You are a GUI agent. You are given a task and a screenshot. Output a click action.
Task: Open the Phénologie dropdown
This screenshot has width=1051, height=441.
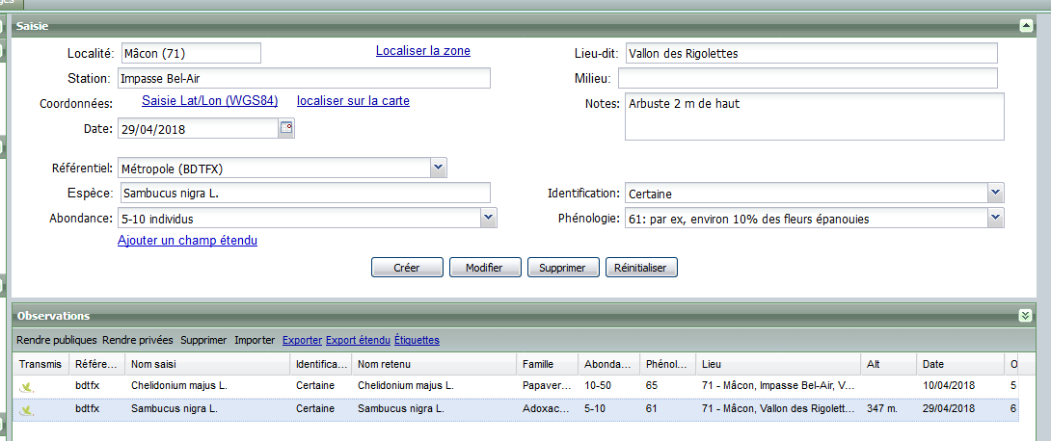click(996, 219)
